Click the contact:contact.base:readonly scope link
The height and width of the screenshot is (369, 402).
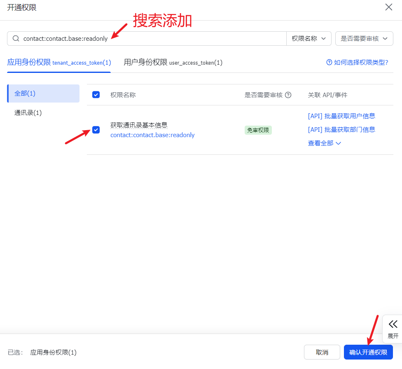(x=152, y=135)
